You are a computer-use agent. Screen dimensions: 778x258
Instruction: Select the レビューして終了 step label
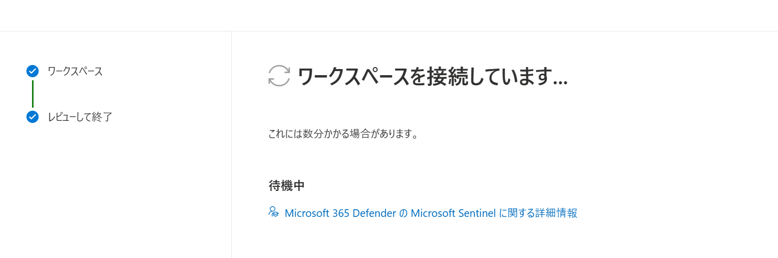click(80, 117)
